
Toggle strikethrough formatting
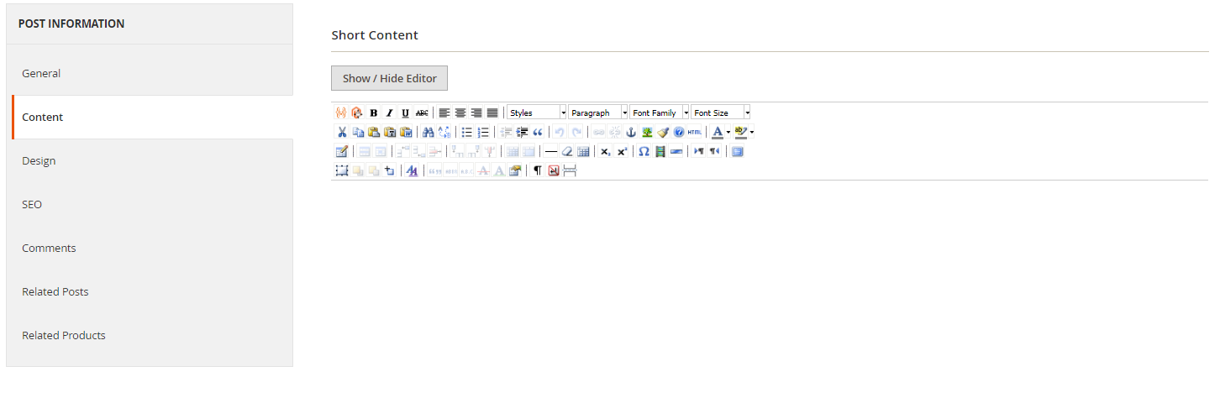tap(422, 113)
